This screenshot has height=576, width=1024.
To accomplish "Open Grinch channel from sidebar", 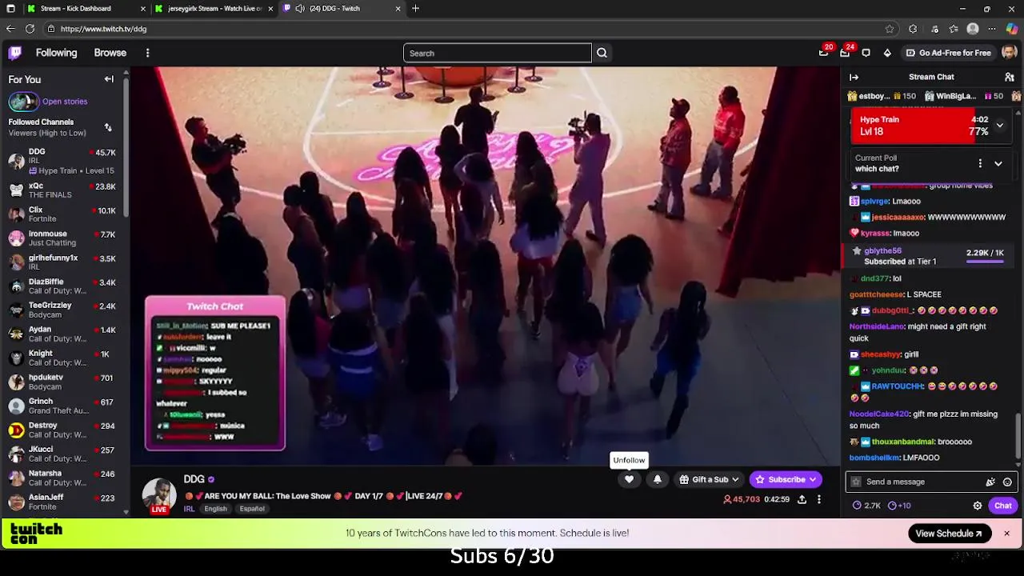I will [x=63, y=406].
